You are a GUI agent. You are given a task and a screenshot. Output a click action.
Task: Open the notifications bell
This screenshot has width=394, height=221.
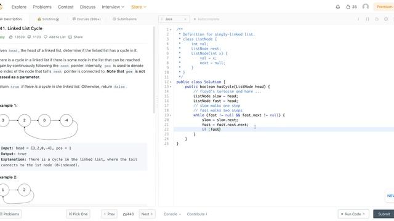click(x=338, y=7)
